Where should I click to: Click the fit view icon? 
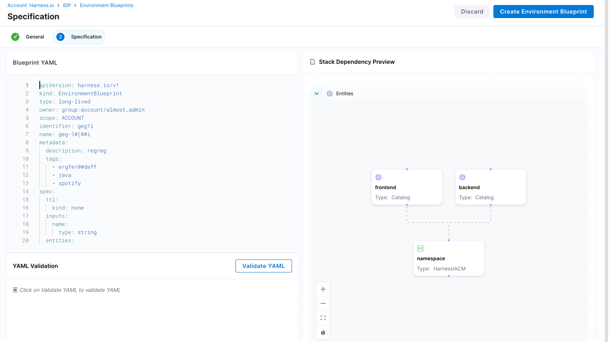[x=323, y=318]
